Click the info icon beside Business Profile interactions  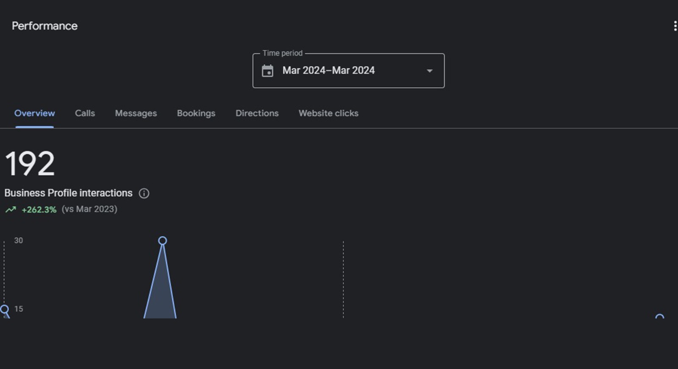tap(144, 193)
